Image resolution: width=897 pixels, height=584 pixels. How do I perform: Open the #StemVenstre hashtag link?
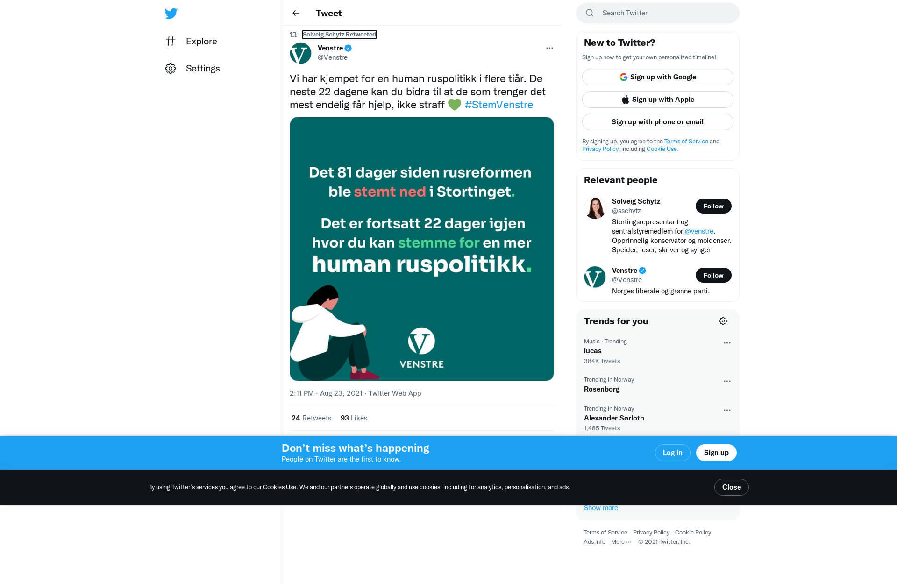coord(498,105)
